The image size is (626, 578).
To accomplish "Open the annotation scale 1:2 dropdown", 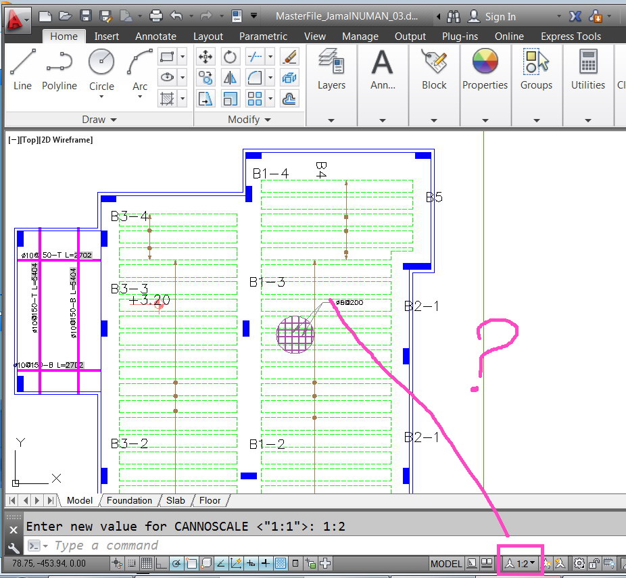I will pos(521,563).
